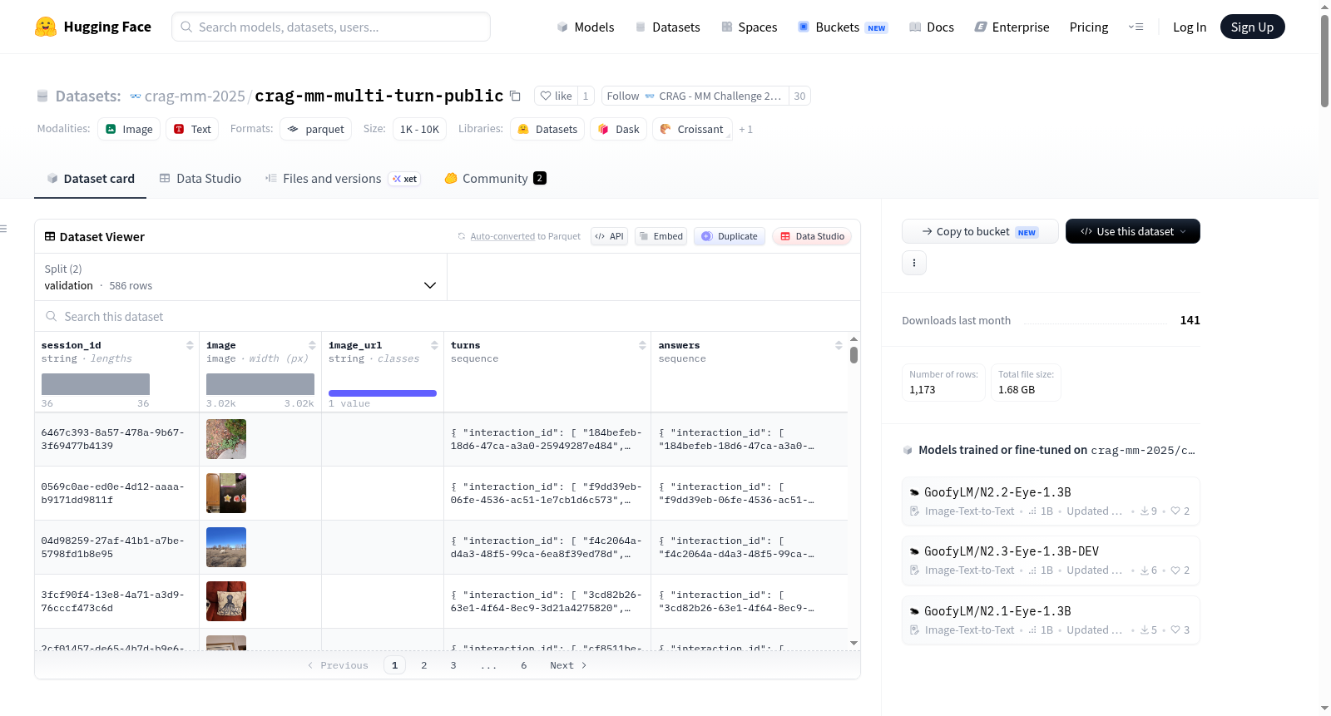Sort by the turns column
Viewport: 1331px width, 716px height.
(642, 345)
